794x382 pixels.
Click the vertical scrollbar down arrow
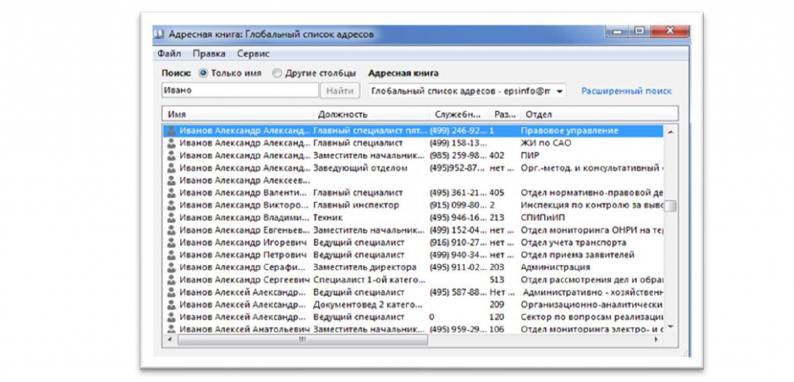pos(671,328)
